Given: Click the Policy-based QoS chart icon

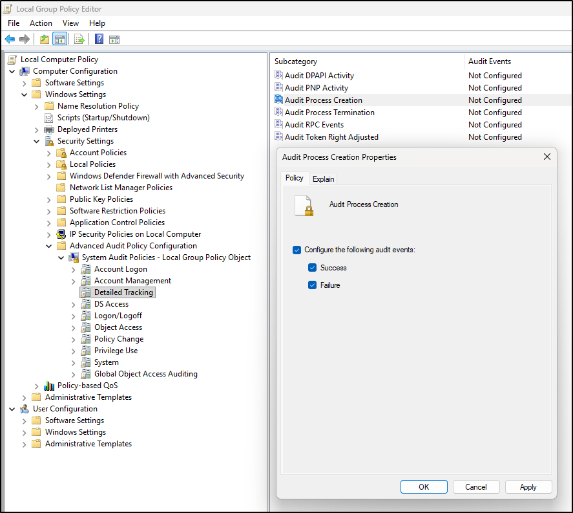Looking at the screenshot, I should pyautogui.click(x=49, y=386).
